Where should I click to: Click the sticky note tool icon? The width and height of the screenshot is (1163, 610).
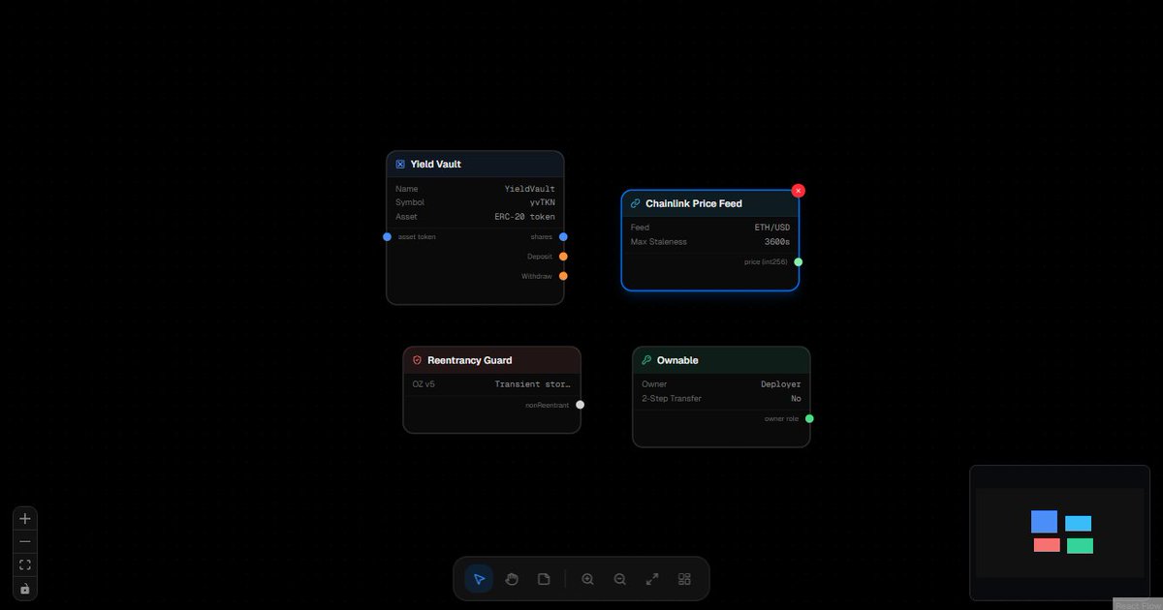tap(544, 579)
